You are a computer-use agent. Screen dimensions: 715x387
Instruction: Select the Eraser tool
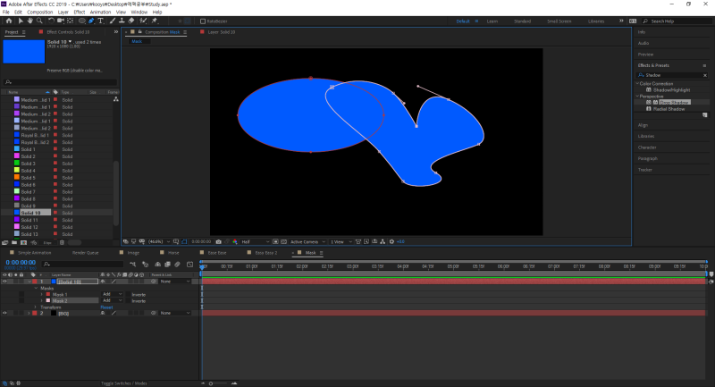tap(131, 21)
